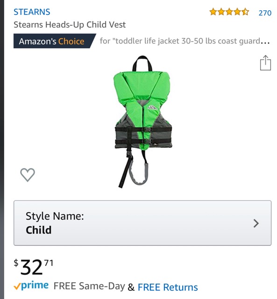Open Style Name Child dropdown

(142, 223)
